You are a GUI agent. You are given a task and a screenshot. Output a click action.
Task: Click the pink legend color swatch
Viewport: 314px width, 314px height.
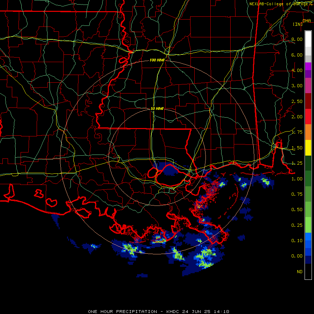click(x=308, y=85)
